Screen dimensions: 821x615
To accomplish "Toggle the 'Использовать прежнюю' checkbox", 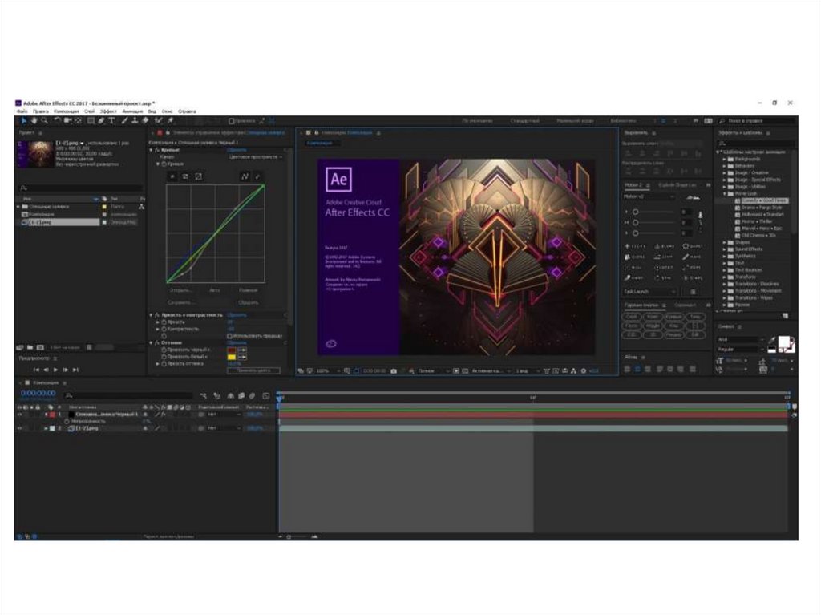I will coord(229,336).
